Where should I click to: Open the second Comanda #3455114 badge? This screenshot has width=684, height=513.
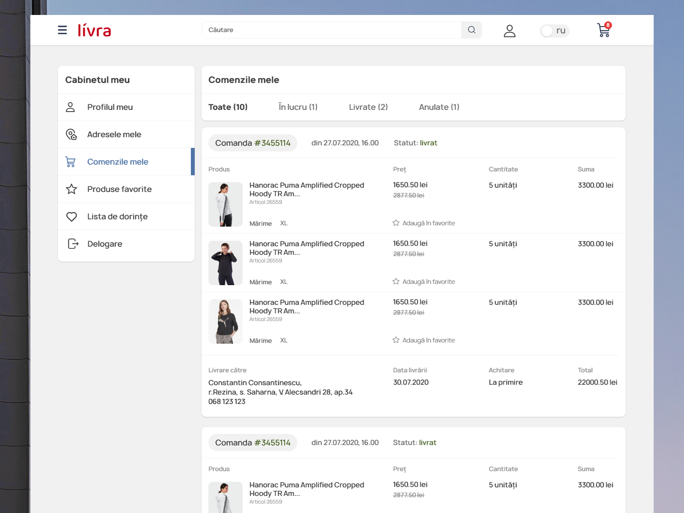coord(253,442)
